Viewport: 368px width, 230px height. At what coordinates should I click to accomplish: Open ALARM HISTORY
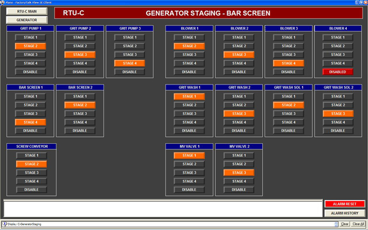pos(344,213)
